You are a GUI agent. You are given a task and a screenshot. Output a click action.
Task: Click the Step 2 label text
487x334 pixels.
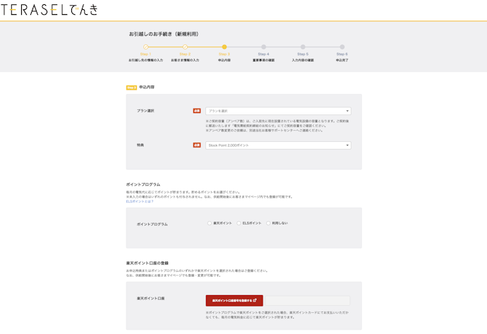(185, 54)
